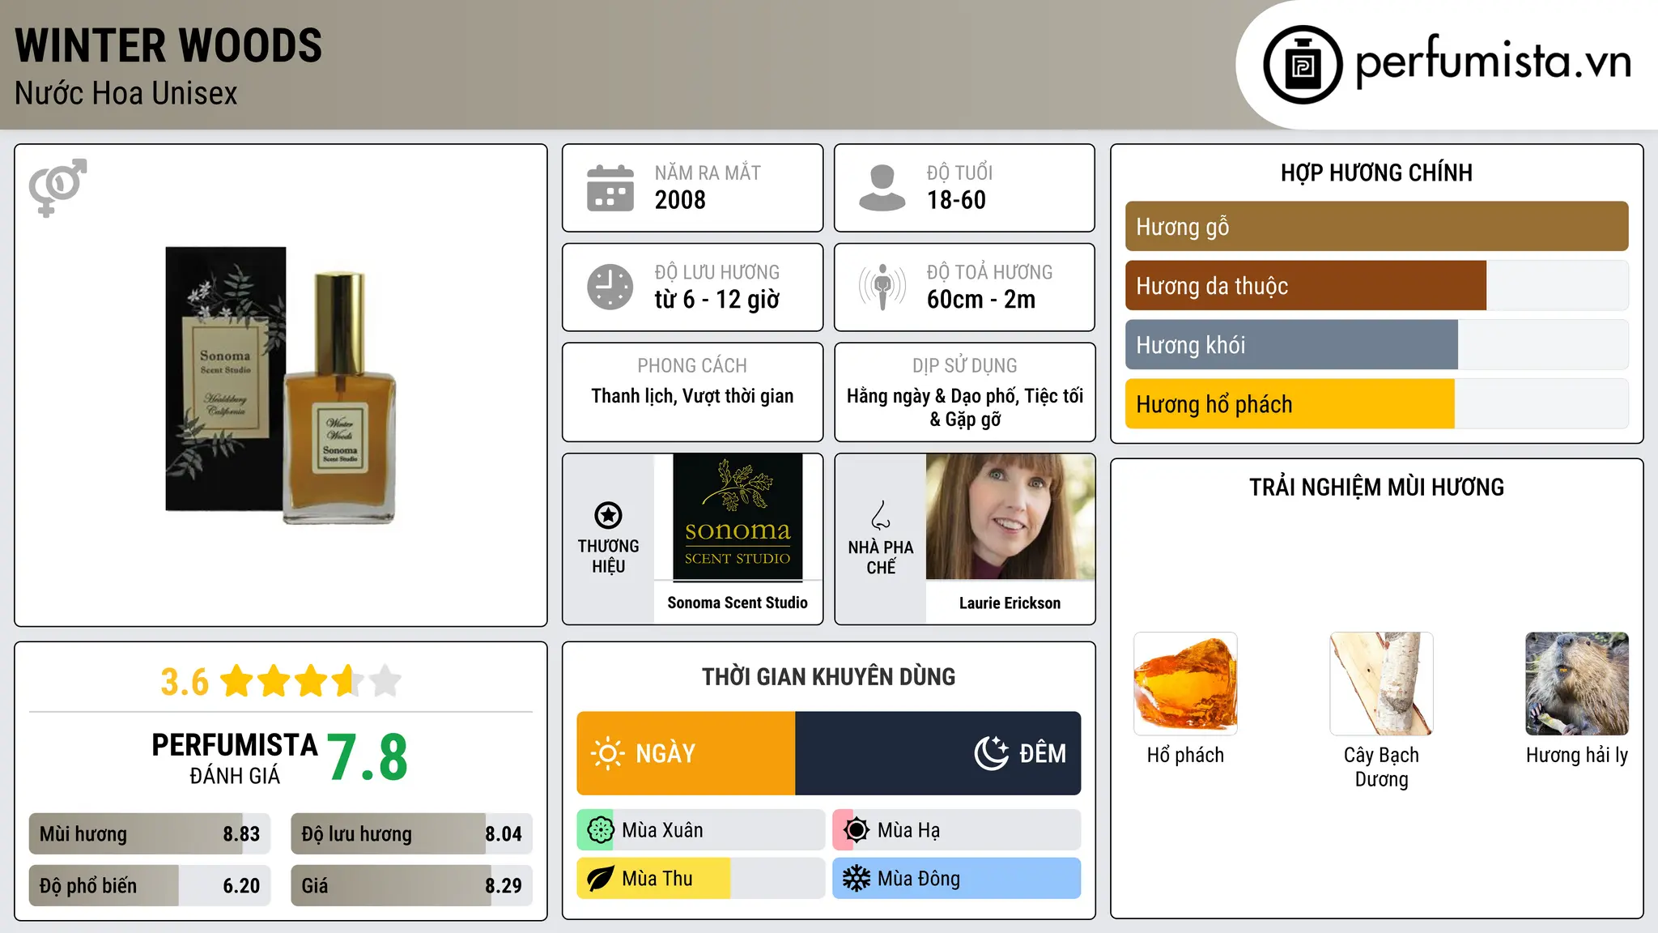Image resolution: width=1658 pixels, height=933 pixels.
Task: Click the TRẢI NGHIỆM MÙI HƯƠNG heading
Action: pos(1376,488)
